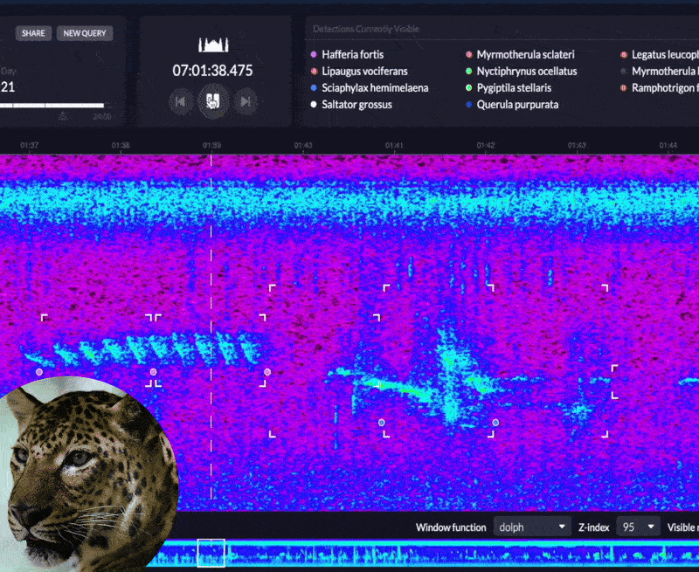Click the Pygiptila stellaris green color dot
This screenshot has height=572, width=699.
pyautogui.click(x=468, y=87)
